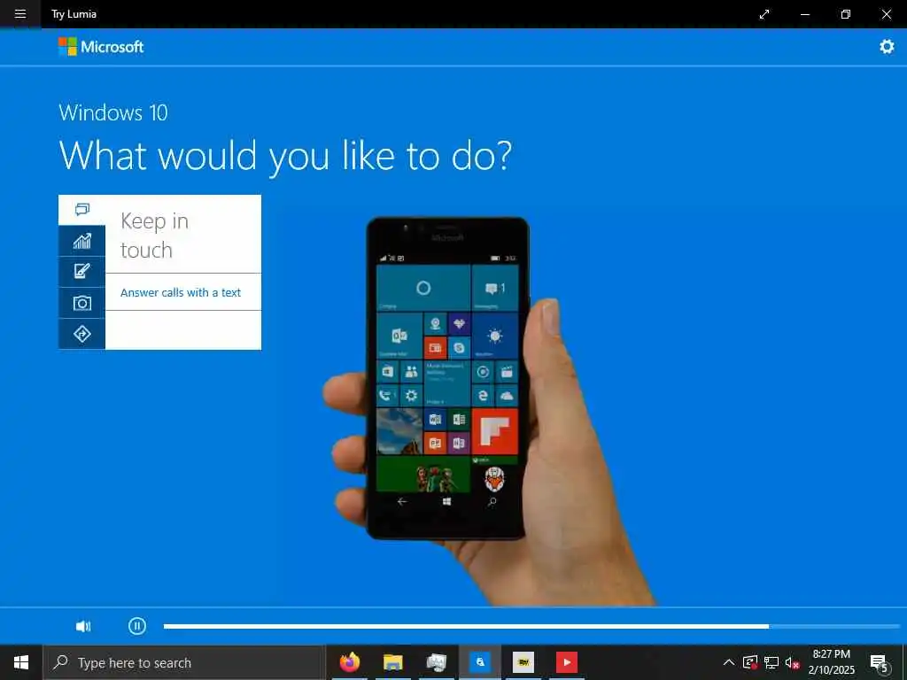Open the red play button taskbar app
This screenshot has height=680, width=907.
pyautogui.click(x=566, y=662)
